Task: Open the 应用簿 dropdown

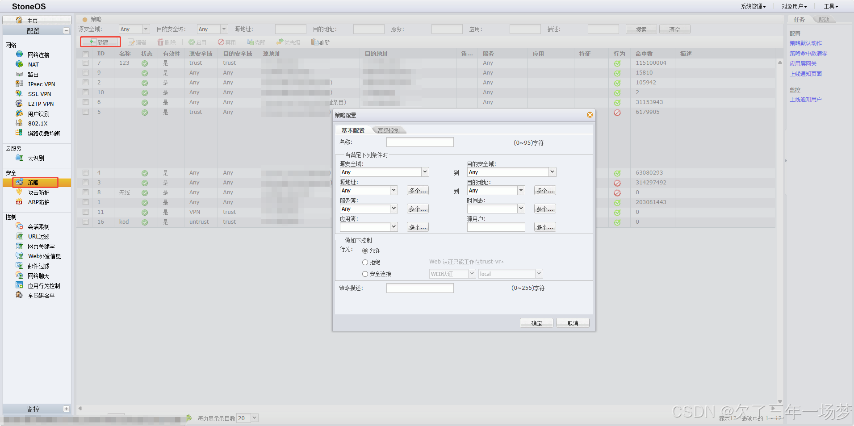Action: coord(394,227)
